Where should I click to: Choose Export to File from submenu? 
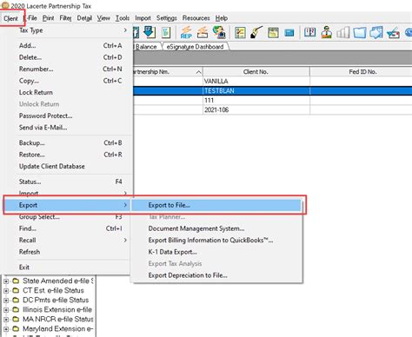coord(216,205)
